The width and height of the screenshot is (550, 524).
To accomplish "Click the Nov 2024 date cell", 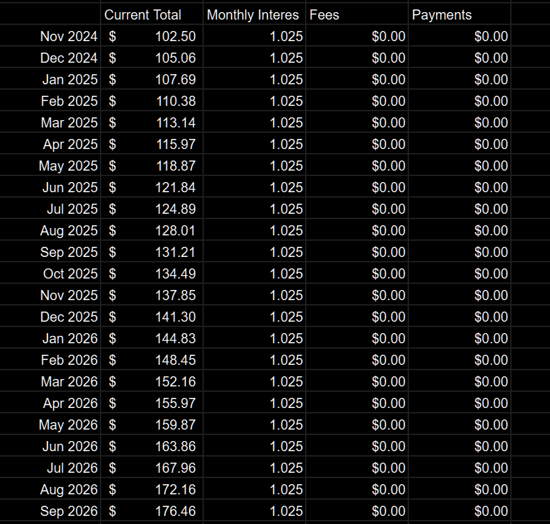I will coord(50,36).
